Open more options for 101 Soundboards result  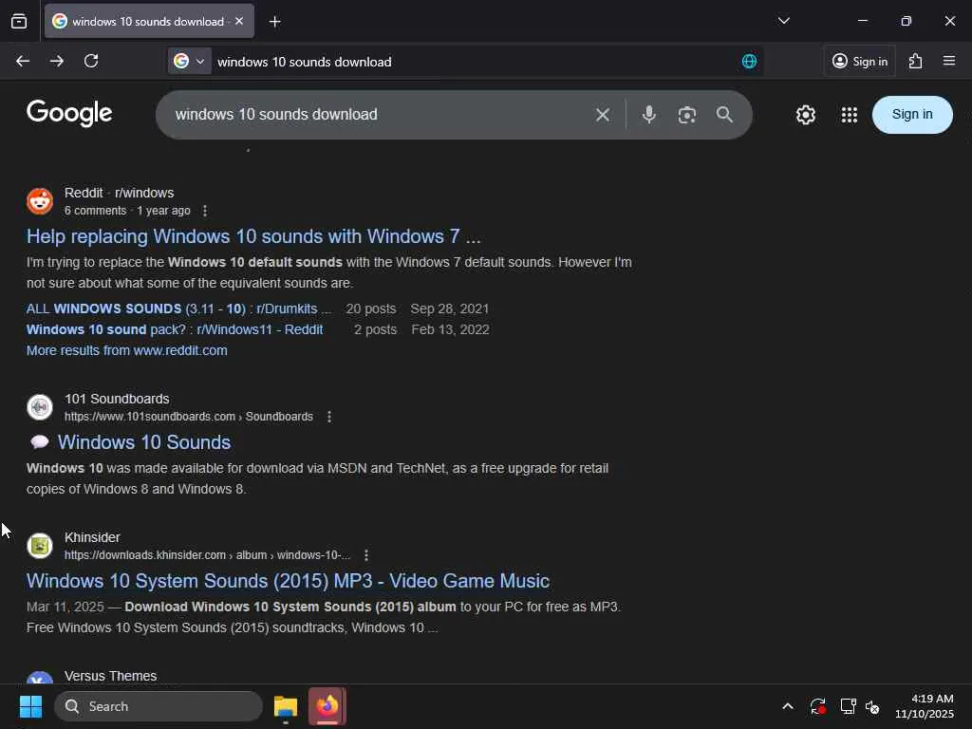click(x=329, y=417)
